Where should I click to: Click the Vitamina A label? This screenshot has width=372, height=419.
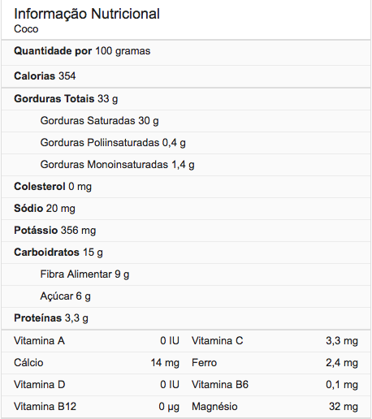[39, 341]
